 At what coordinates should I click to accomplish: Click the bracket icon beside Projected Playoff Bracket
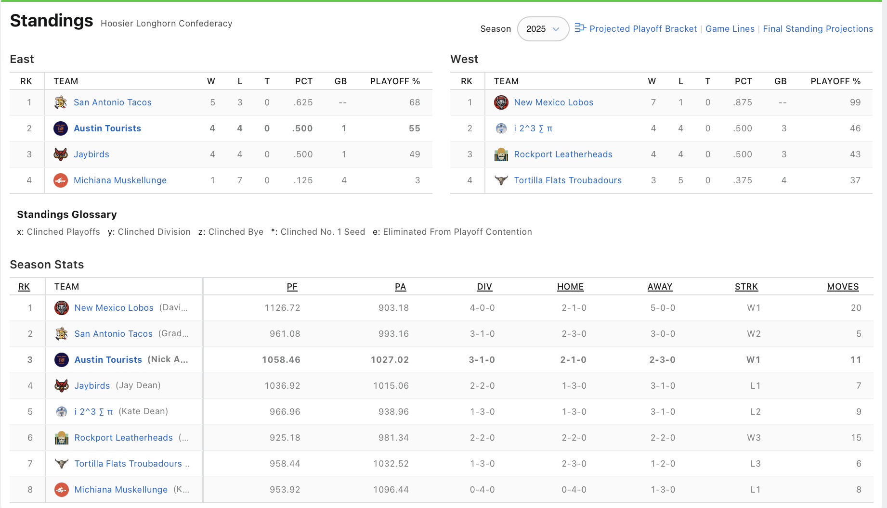pyautogui.click(x=580, y=28)
